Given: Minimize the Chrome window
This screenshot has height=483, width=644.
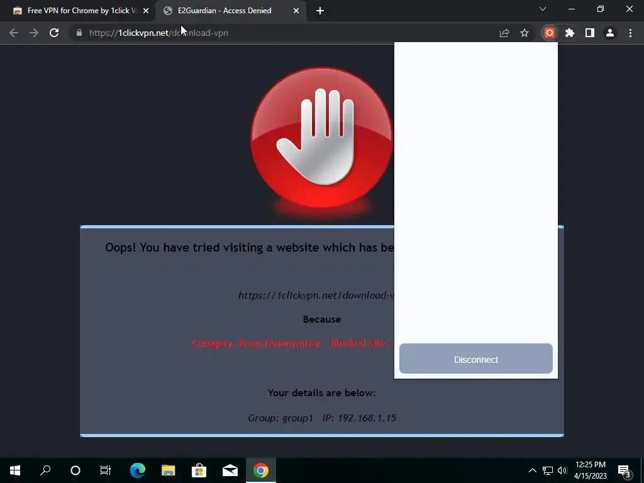Looking at the screenshot, I should point(572,9).
